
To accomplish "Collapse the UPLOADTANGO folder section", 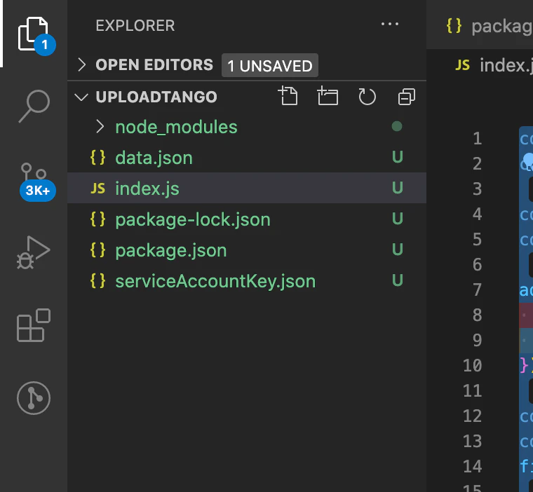I will (x=81, y=97).
